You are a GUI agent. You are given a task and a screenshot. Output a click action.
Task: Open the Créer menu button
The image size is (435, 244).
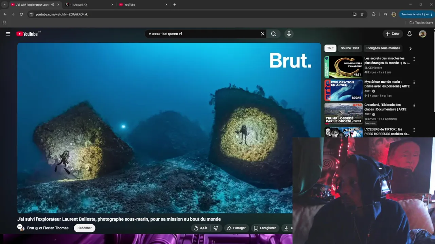393,34
